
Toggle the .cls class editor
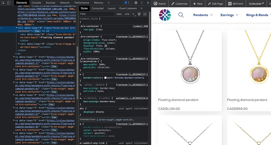[127, 14]
